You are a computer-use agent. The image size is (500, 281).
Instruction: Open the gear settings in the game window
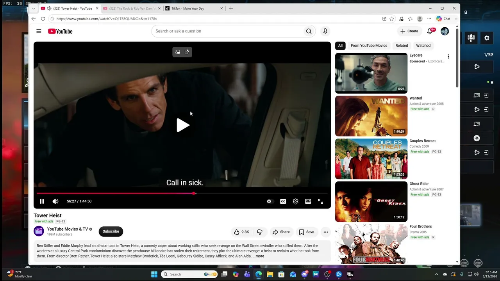[487, 38]
